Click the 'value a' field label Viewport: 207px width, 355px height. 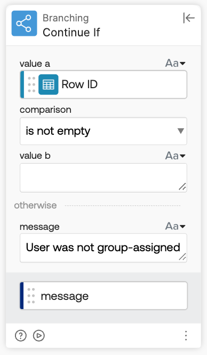tap(35, 64)
